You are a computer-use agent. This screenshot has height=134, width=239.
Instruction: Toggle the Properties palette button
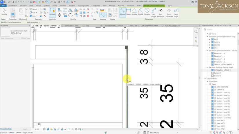(x=13, y=15)
